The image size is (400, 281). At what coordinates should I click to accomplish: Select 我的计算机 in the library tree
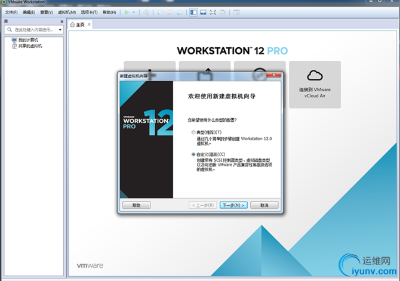point(25,40)
